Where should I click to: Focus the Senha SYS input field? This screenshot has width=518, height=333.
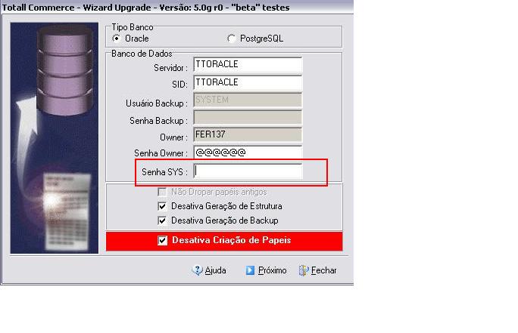pyautogui.click(x=248, y=171)
